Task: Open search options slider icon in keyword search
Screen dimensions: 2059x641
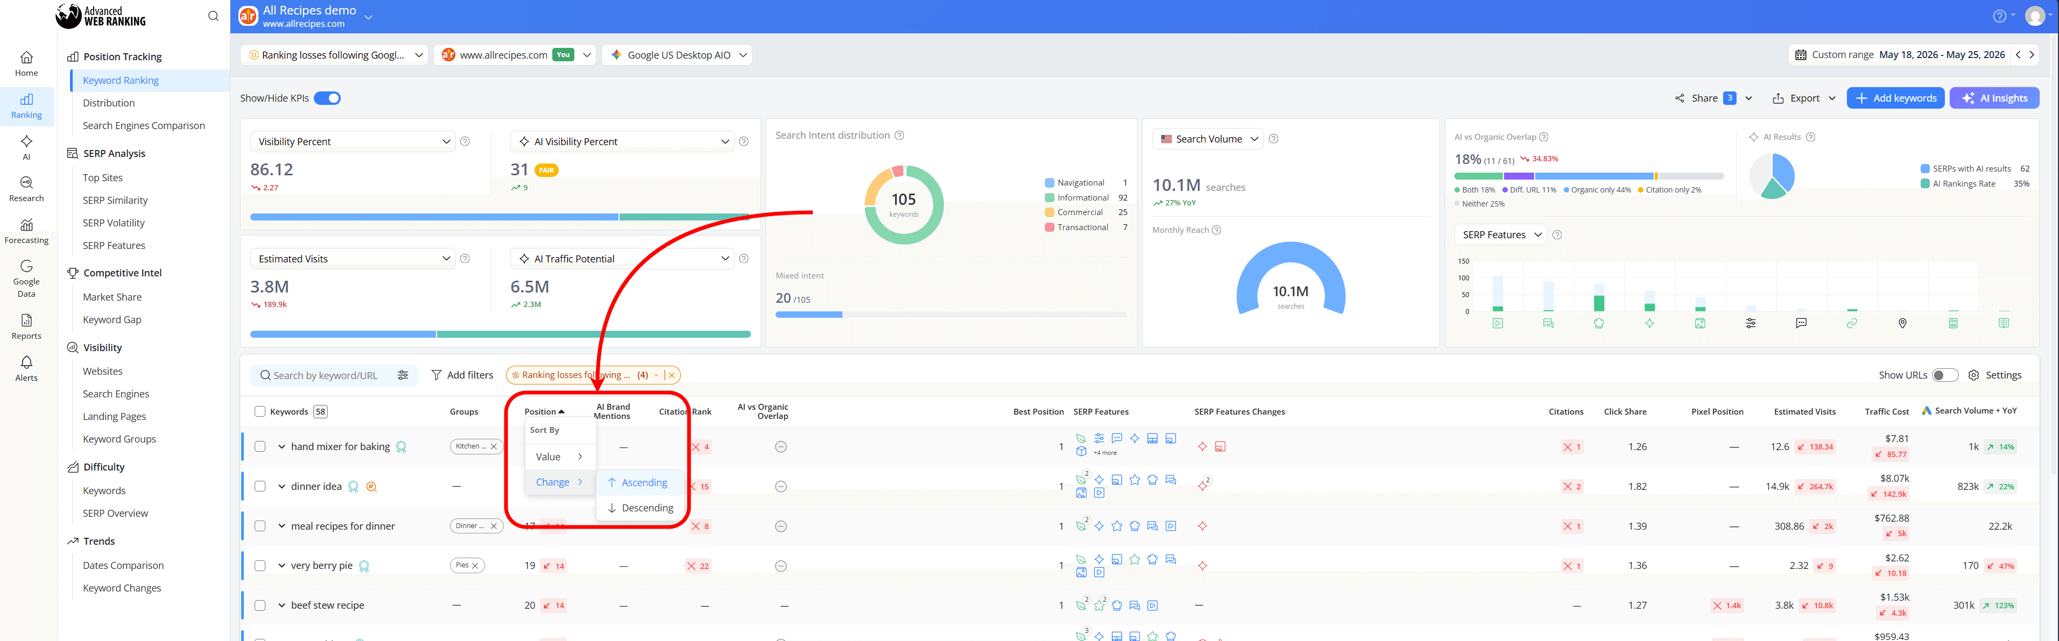Action: click(x=403, y=375)
